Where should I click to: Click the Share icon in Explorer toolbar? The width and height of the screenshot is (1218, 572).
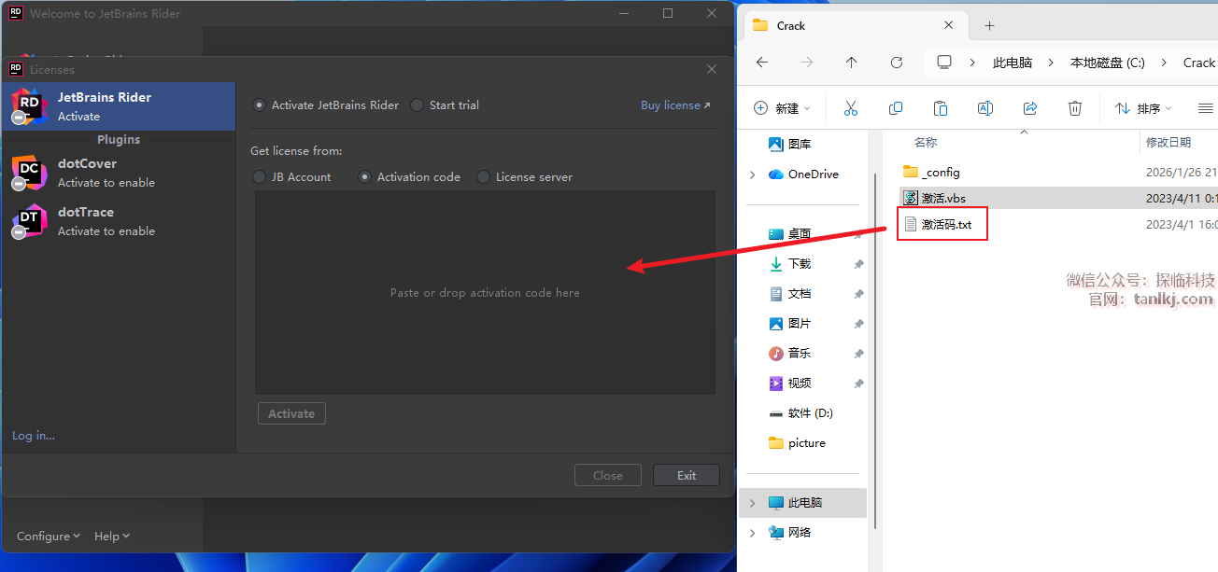[1030, 108]
